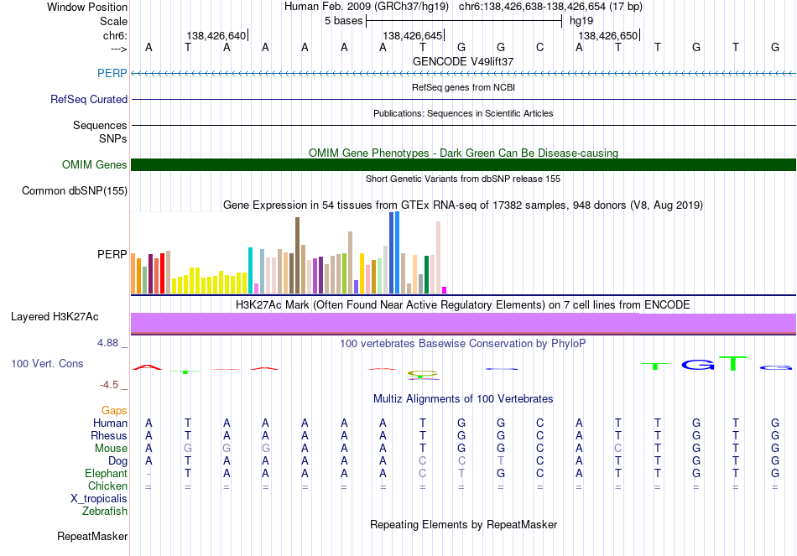Image resolution: width=797 pixels, height=556 pixels.
Task: Open the RefSeq Curated track label
Action: point(88,99)
